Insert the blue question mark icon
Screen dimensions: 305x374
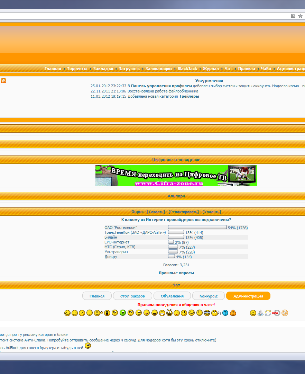(x=225, y=313)
